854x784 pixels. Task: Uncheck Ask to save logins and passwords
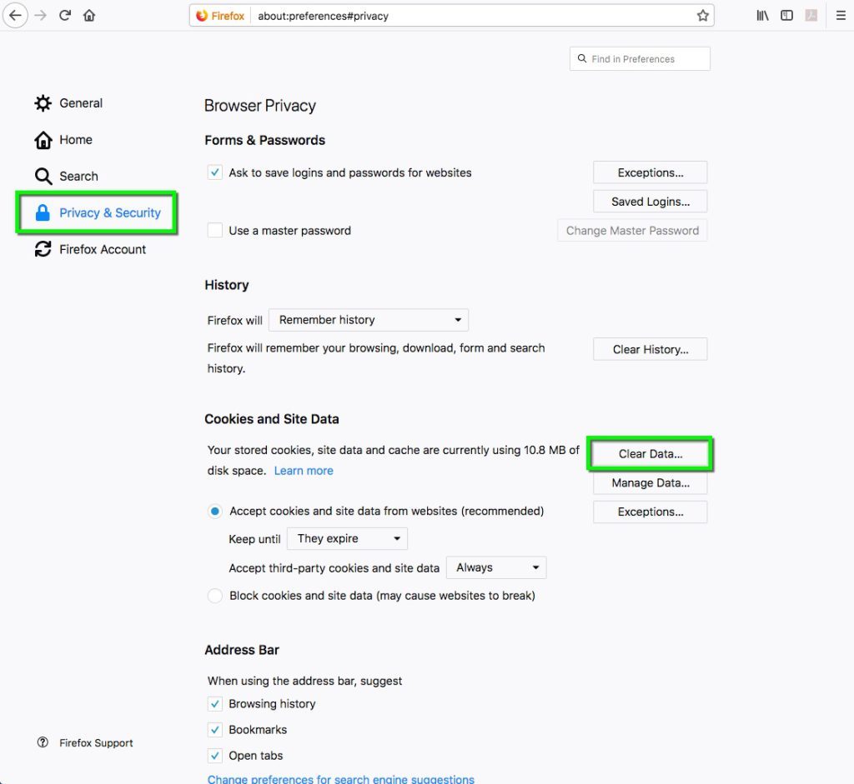215,172
